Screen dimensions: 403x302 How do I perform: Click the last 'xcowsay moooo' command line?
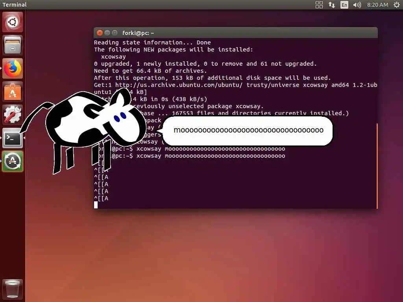[x=211, y=156]
